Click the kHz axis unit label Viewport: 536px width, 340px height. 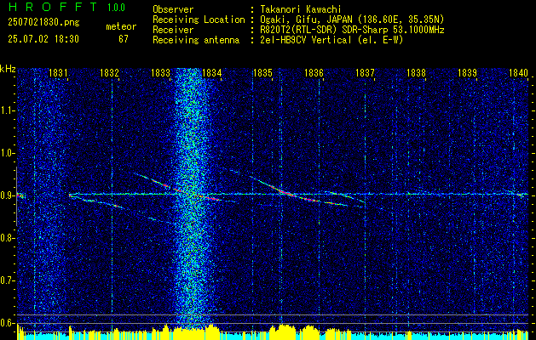tap(8, 69)
